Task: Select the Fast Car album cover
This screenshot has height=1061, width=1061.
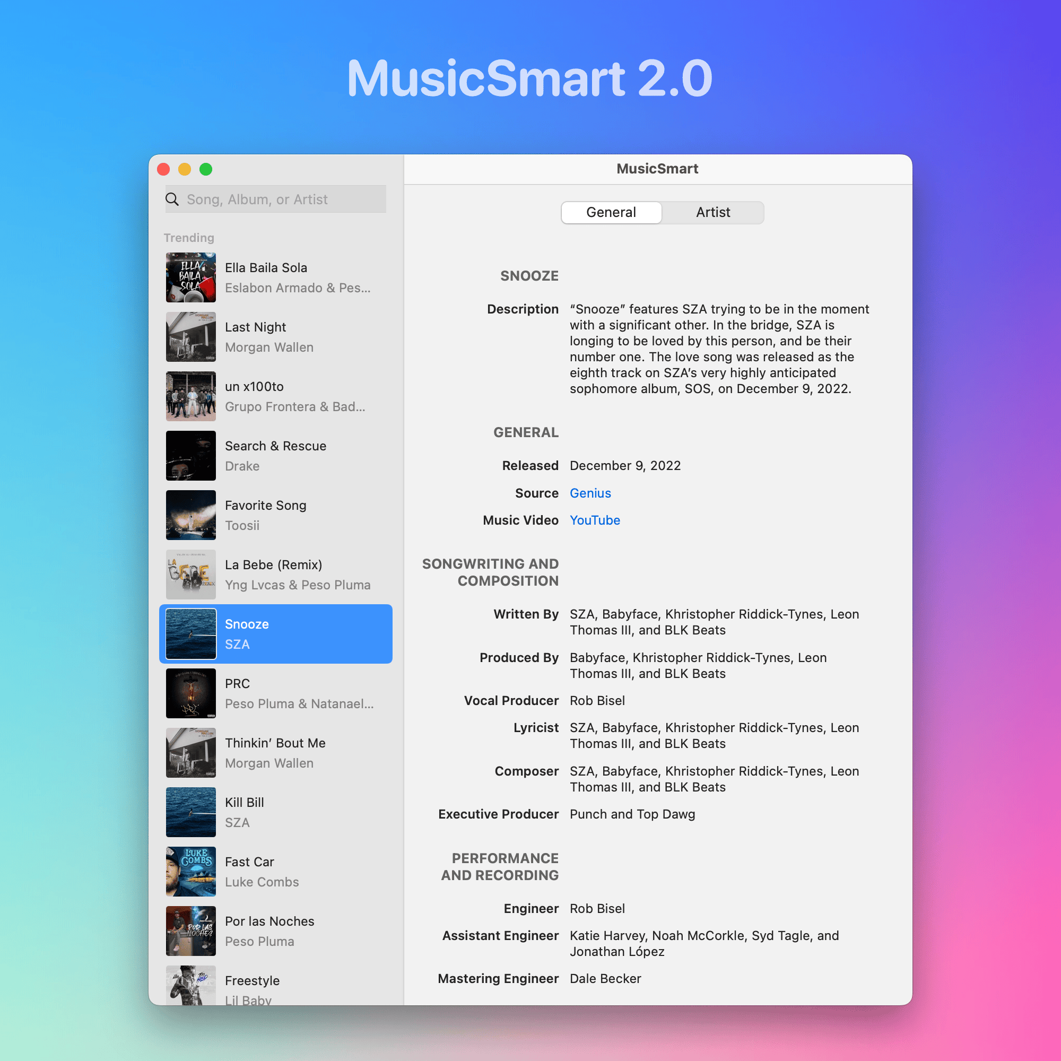Action: 191,871
